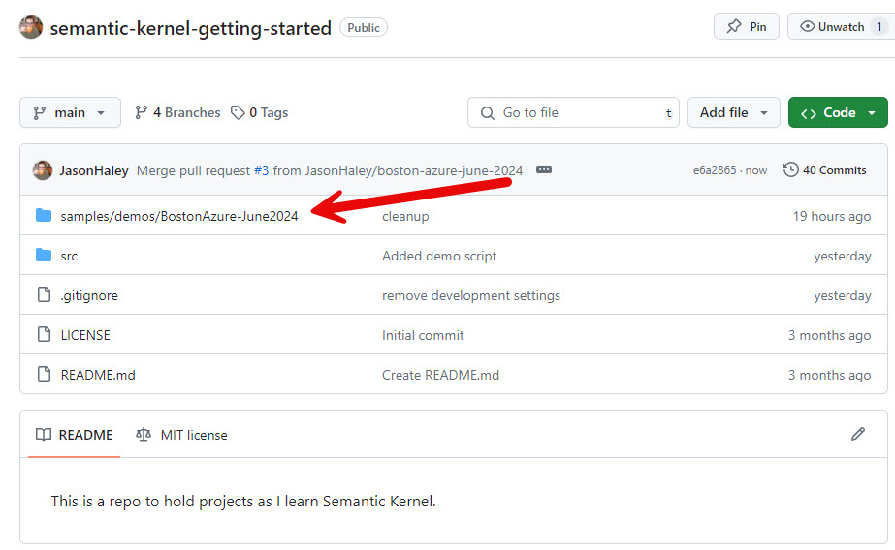Click the folder icon beside src
The height and width of the screenshot is (550, 895).
44,256
